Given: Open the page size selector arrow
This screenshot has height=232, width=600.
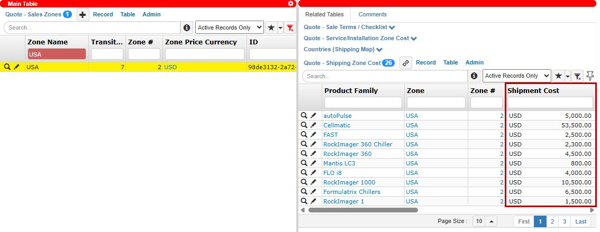Looking at the screenshot, I should [490, 221].
